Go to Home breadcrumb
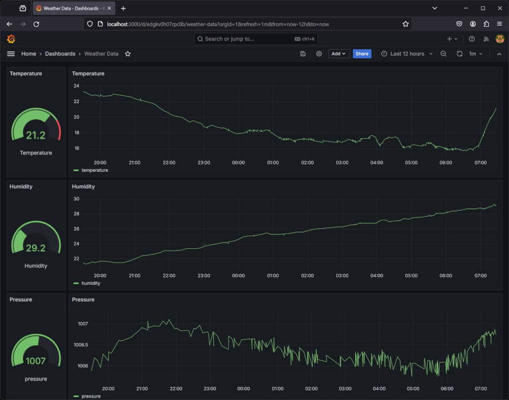The width and height of the screenshot is (509, 400). (x=29, y=54)
